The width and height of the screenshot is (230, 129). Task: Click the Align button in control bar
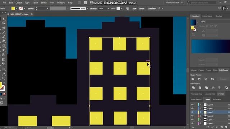[134, 9]
